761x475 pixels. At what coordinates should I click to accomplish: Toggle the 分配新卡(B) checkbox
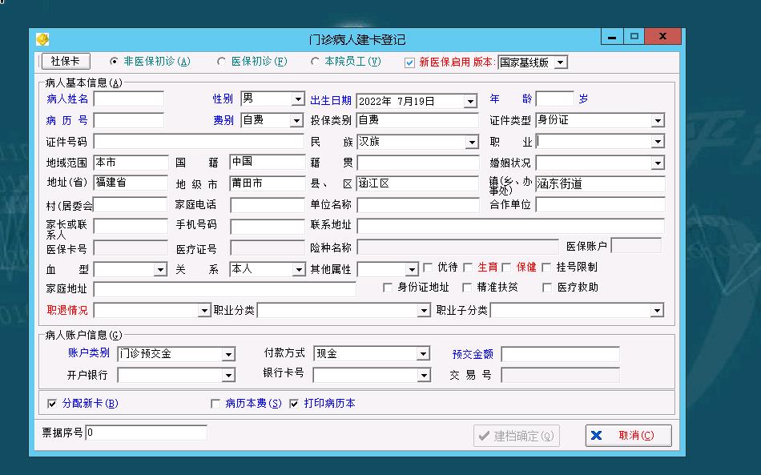tap(52, 404)
